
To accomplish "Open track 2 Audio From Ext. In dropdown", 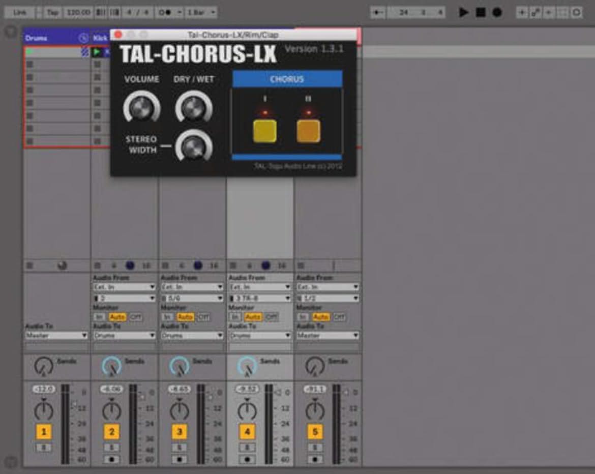I will coord(125,287).
